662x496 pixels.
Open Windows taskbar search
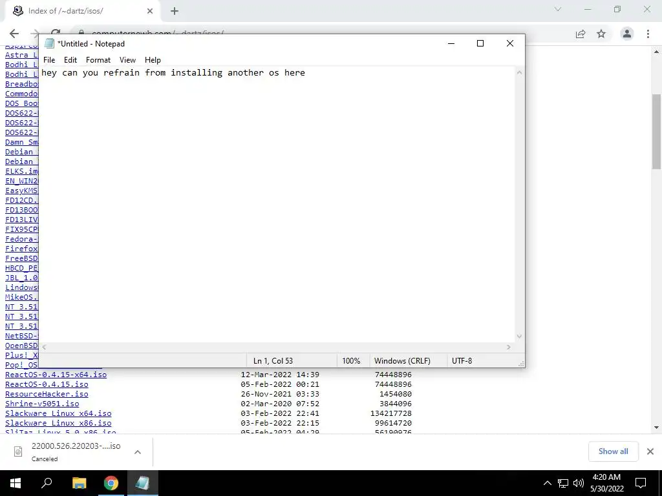tap(47, 483)
